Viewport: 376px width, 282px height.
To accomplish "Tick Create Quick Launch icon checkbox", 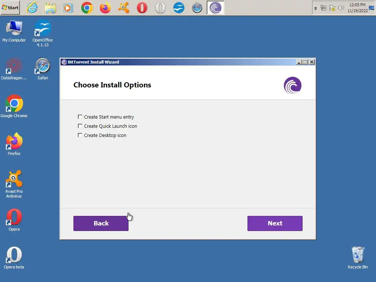I will (x=80, y=126).
